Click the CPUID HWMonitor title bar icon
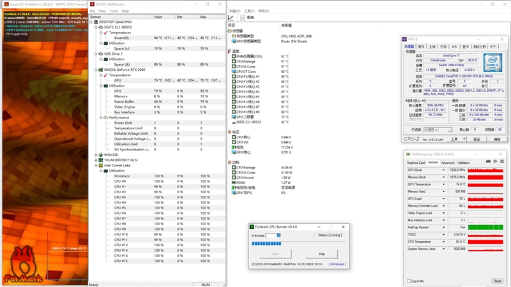This screenshot has height=287, width=511. pos(92,4)
